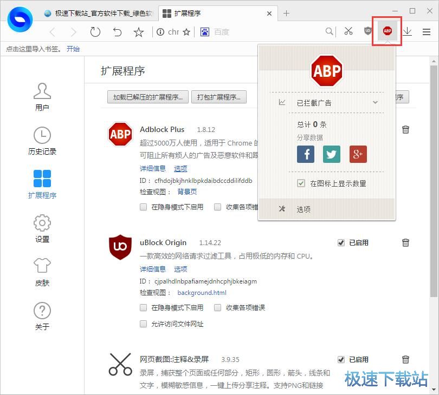Click 开始 to import bookmarks
The image size is (439, 395).
(73, 49)
